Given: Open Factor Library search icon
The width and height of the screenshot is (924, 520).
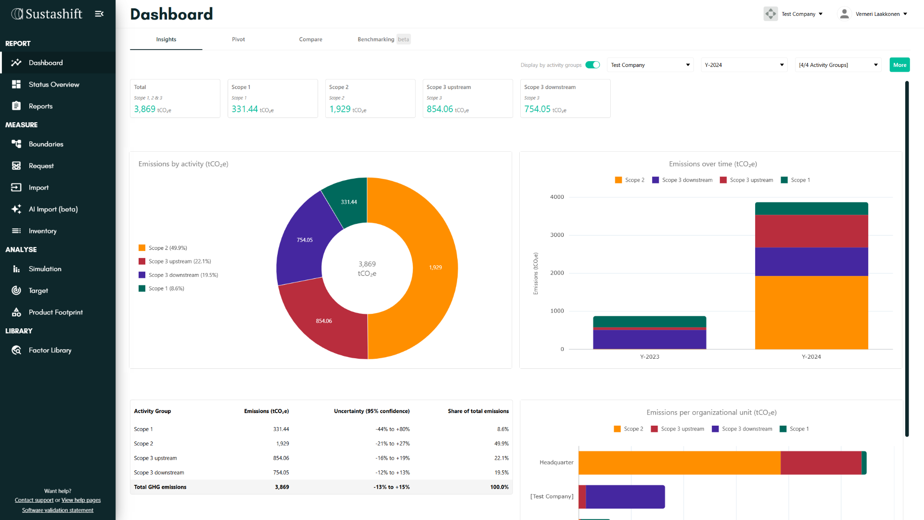Looking at the screenshot, I should [16, 350].
